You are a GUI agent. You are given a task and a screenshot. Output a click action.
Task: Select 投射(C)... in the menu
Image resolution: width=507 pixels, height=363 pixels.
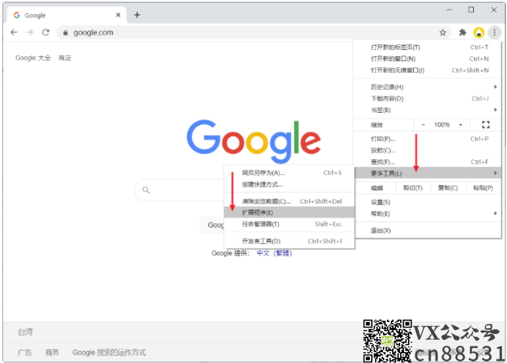[x=428, y=150]
